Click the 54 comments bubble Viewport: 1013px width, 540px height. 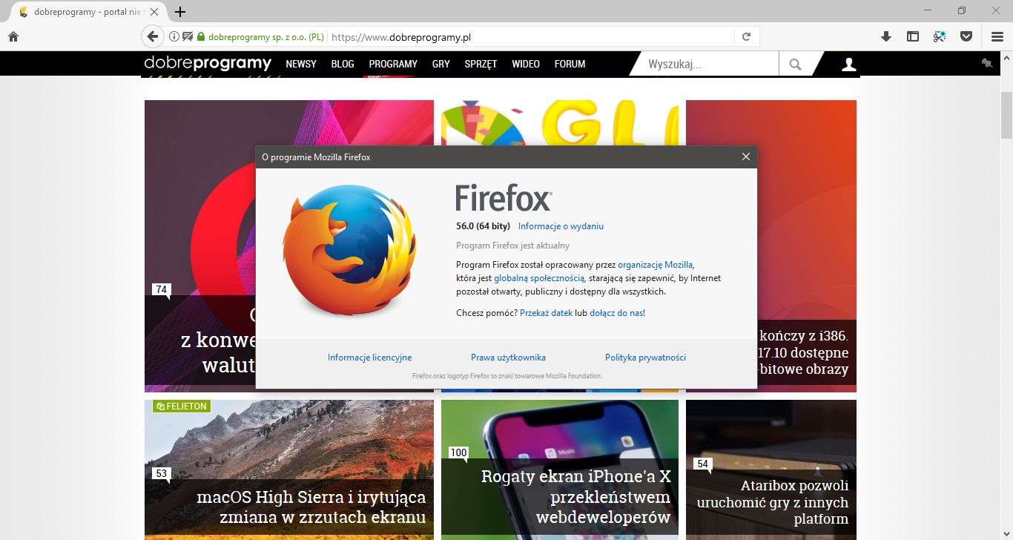703,465
